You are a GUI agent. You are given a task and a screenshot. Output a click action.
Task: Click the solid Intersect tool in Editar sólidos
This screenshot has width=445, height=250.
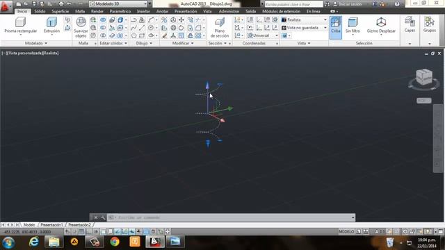tap(103, 35)
